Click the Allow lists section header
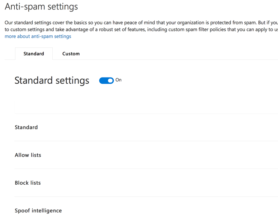 click(28, 155)
